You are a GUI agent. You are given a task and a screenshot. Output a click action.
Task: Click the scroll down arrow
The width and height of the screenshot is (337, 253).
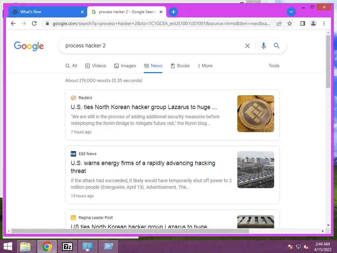[x=328, y=225]
